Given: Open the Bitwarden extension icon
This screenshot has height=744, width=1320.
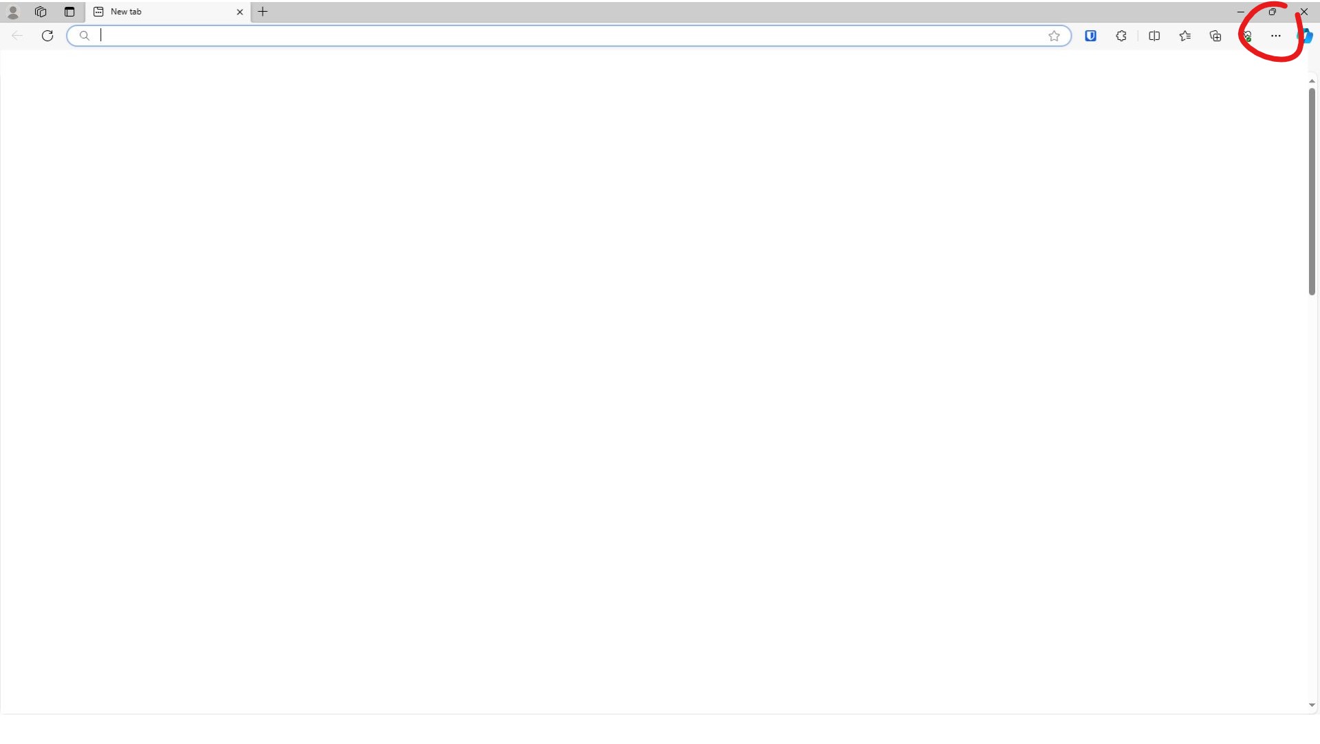Looking at the screenshot, I should (1090, 36).
